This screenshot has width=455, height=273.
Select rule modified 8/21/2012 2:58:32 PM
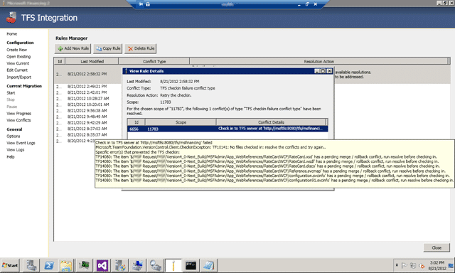coord(87,74)
